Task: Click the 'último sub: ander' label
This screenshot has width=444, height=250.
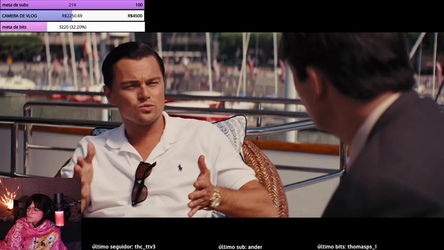Action: [x=240, y=247]
